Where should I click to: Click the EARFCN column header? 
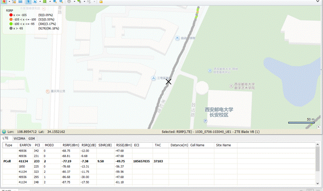click(x=26, y=145)
